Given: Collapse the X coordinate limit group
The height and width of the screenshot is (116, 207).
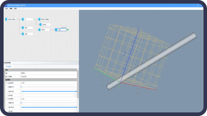Looking at the screenshot, I should [x=6, y=83].
